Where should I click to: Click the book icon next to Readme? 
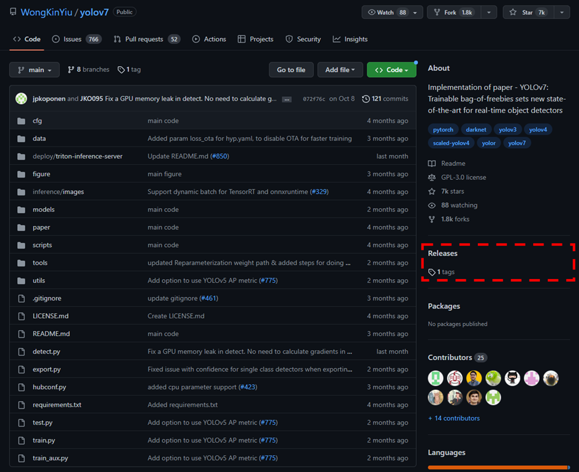[432, 163]
